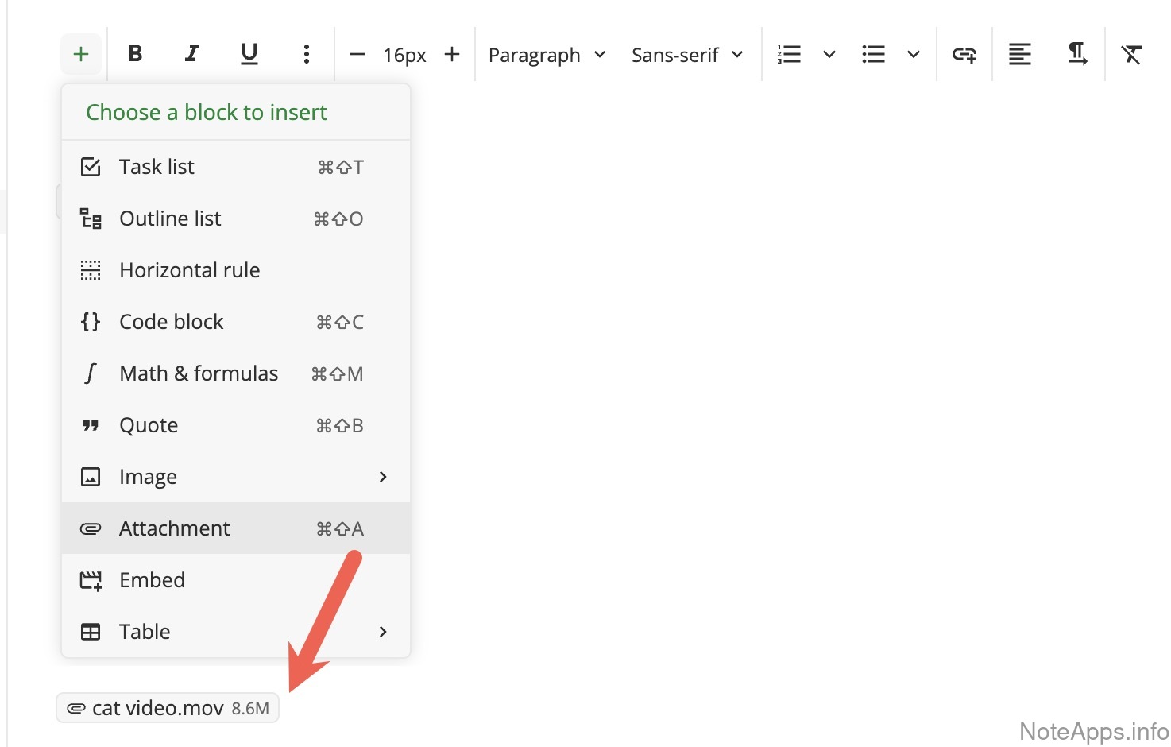Click the text alignment icon
Viewport: 1171px width, 747px height.
(1020, 54)
